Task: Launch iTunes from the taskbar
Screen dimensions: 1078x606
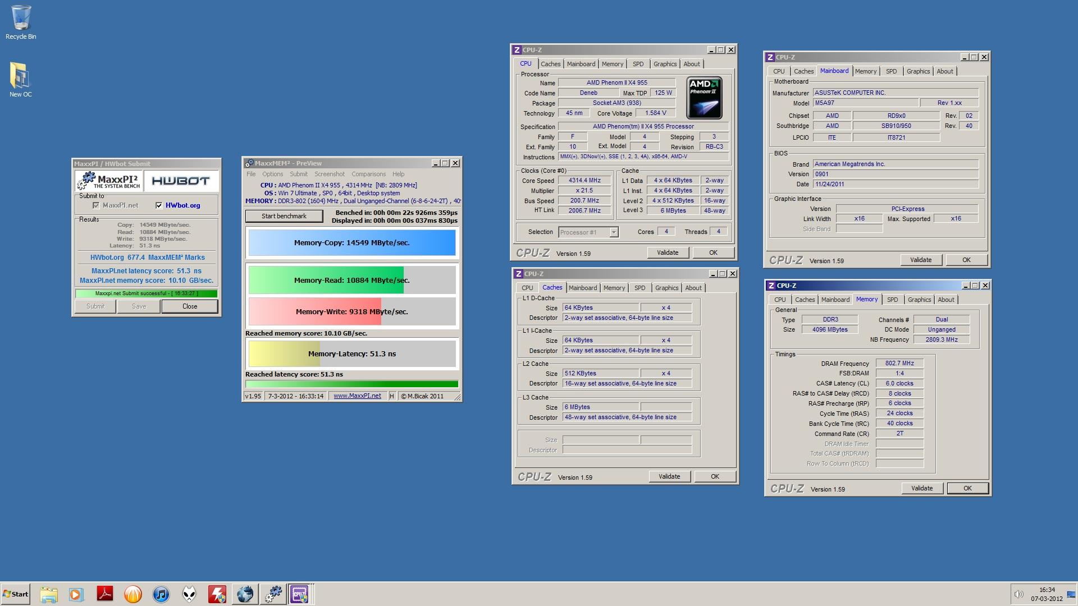Action: 161,594
